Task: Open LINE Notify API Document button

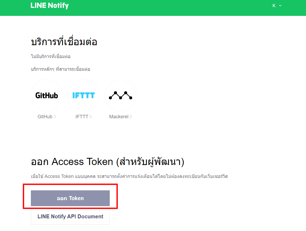Action: coord(70,216)
